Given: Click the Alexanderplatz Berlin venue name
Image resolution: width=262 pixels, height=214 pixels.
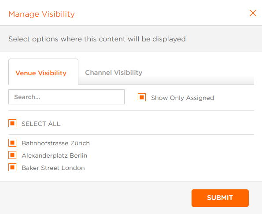Looking at the screenshot, I should (x=55, y=155).
